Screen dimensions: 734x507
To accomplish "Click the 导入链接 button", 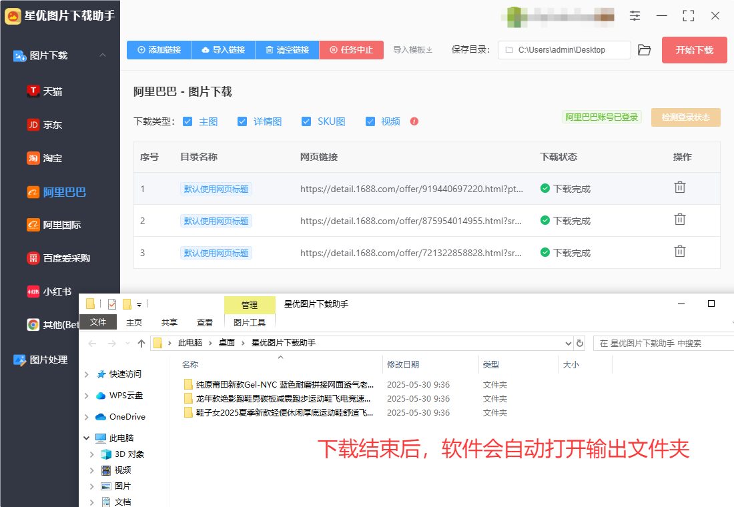I will pos(224,50).
